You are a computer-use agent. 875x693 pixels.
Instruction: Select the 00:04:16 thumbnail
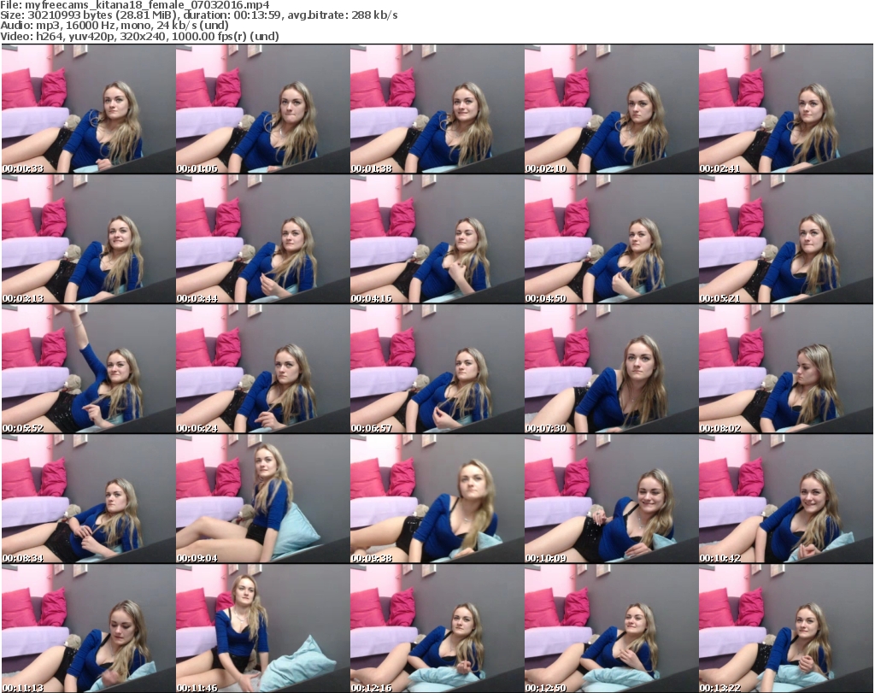[x=437, y=238]
